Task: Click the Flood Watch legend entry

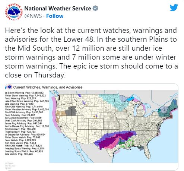Action: coord(20,140)
